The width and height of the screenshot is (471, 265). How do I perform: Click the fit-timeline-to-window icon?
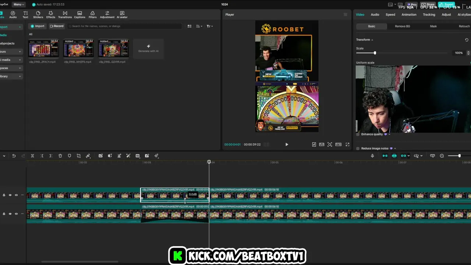[x=432, y=156]
